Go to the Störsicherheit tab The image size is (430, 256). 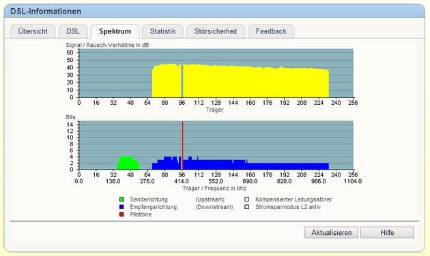pos(216,31)
